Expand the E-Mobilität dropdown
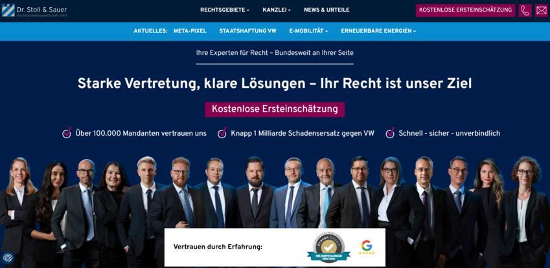The image size is (550, 268). point(308,31)
